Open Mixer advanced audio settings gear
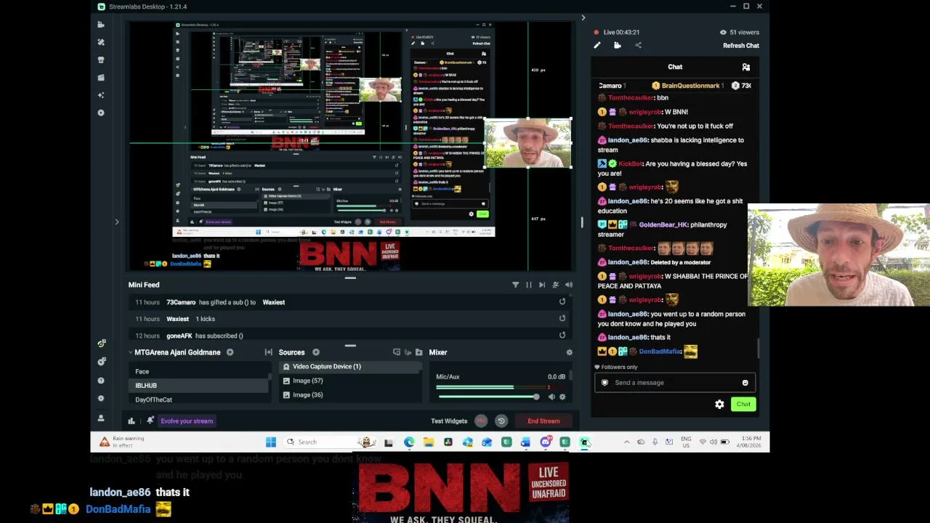Viewport: 930px width, 523px height. [569, 352]
